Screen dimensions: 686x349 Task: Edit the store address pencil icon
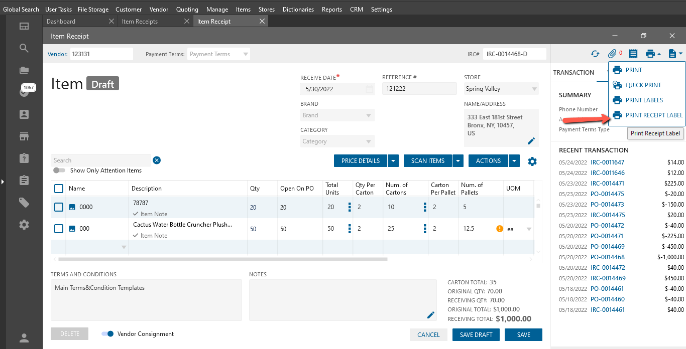pos(531,141)
